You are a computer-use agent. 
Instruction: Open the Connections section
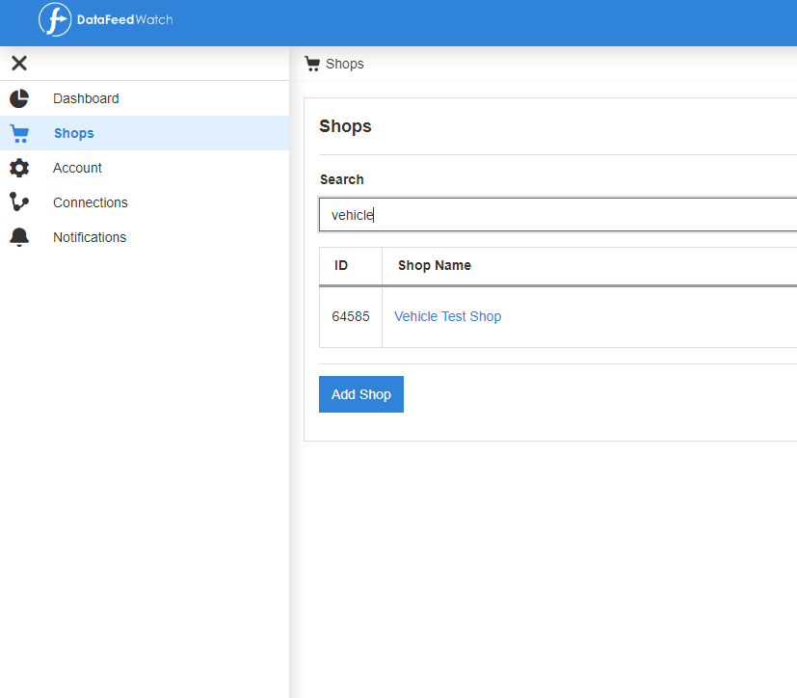(90, 202)
